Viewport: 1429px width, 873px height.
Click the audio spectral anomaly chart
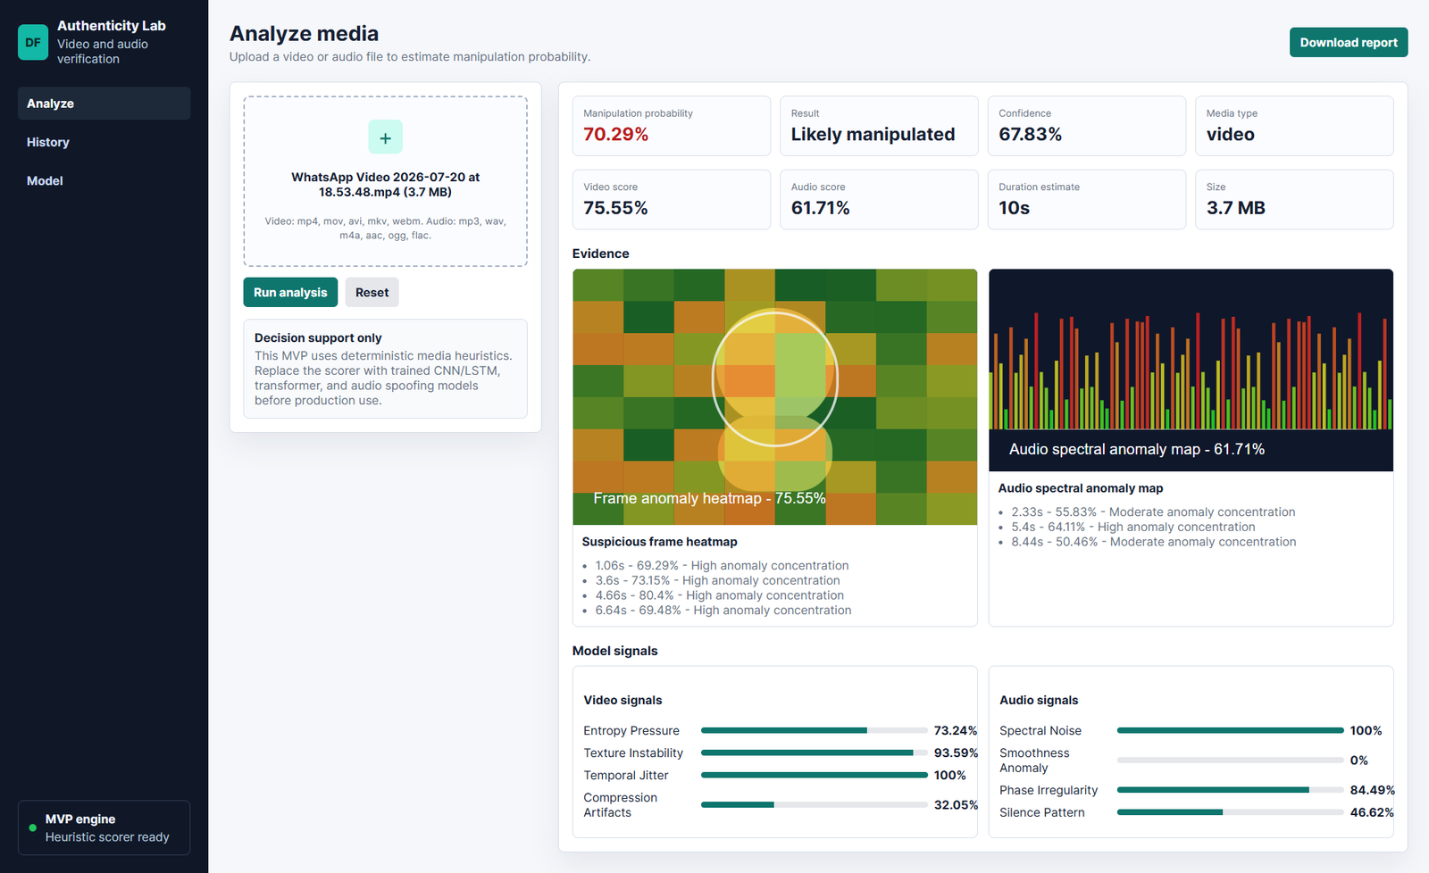[1191, 370]
